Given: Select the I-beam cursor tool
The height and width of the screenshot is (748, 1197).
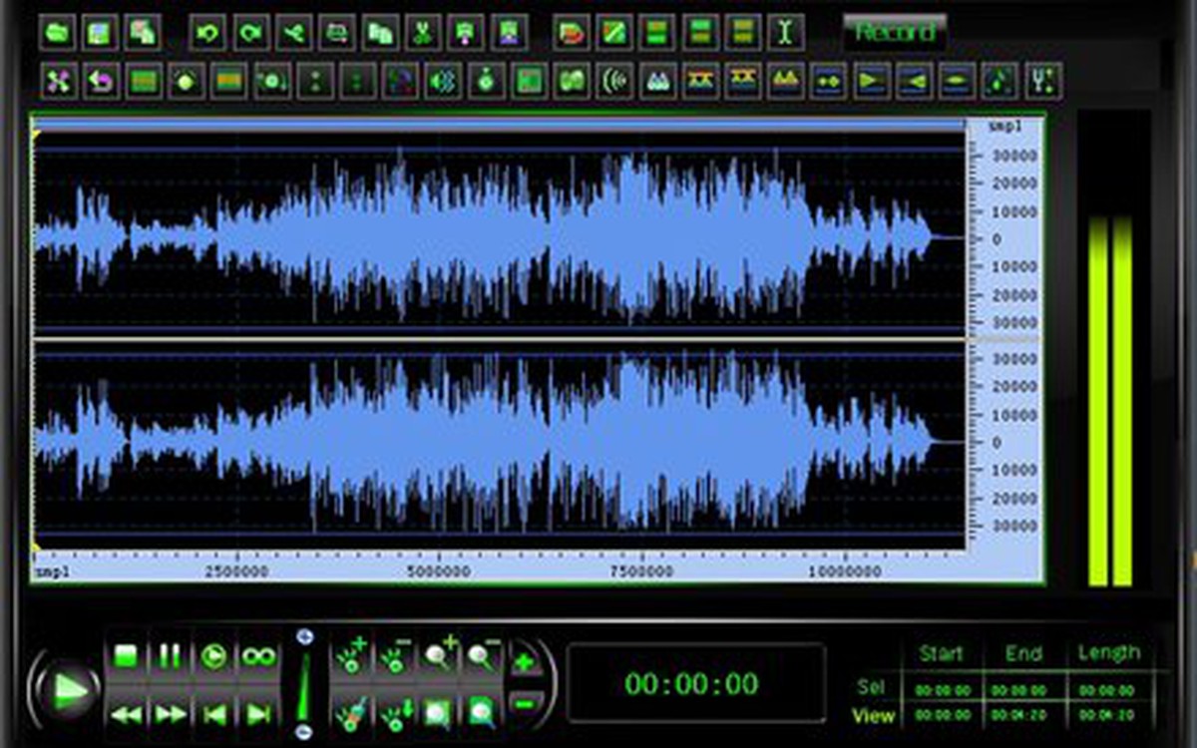Looking at the screenshot, I should 786,32.
